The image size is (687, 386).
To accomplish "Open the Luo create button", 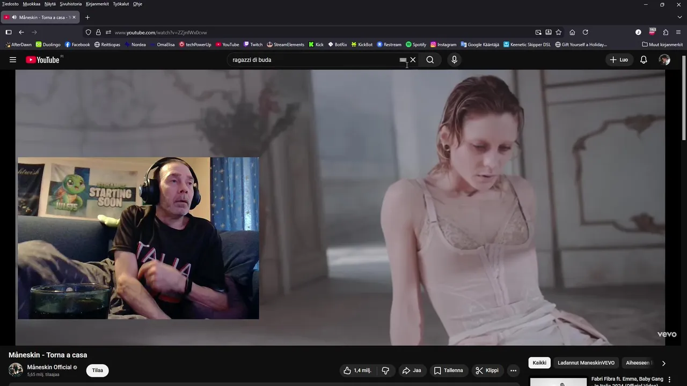I will coord(619,60).
